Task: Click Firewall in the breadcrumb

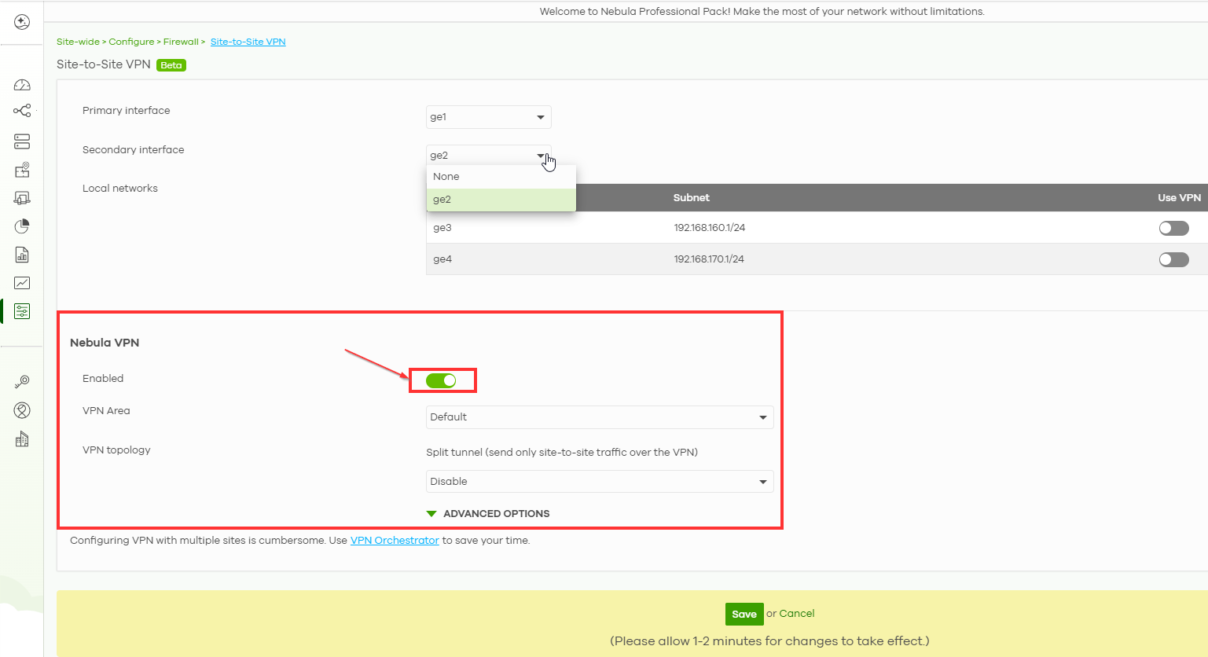Action: pos(181,42)
